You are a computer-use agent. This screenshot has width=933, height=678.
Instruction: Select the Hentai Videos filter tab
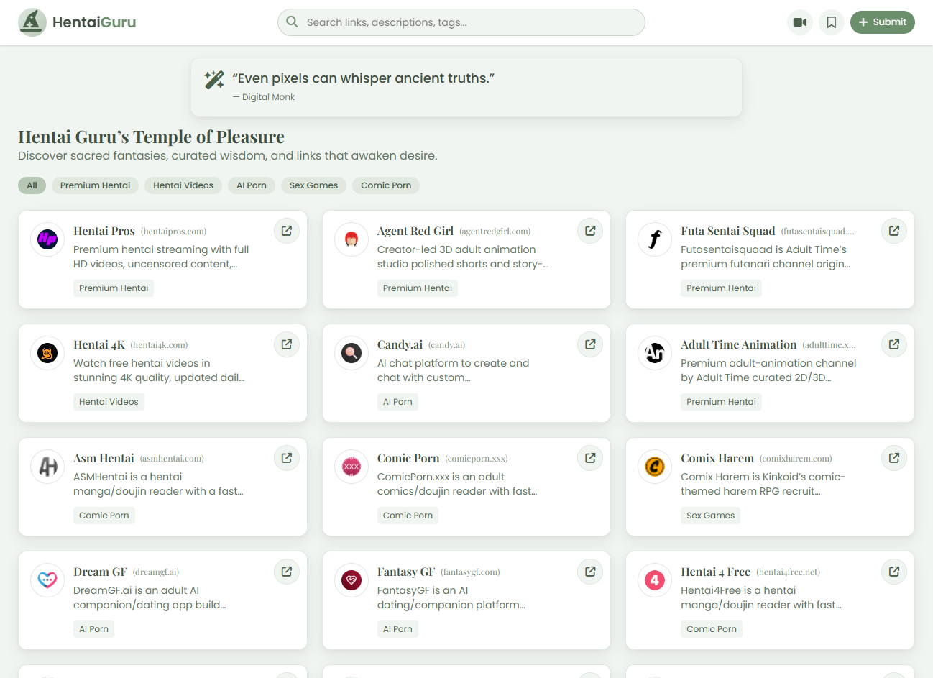click(183, 185)
